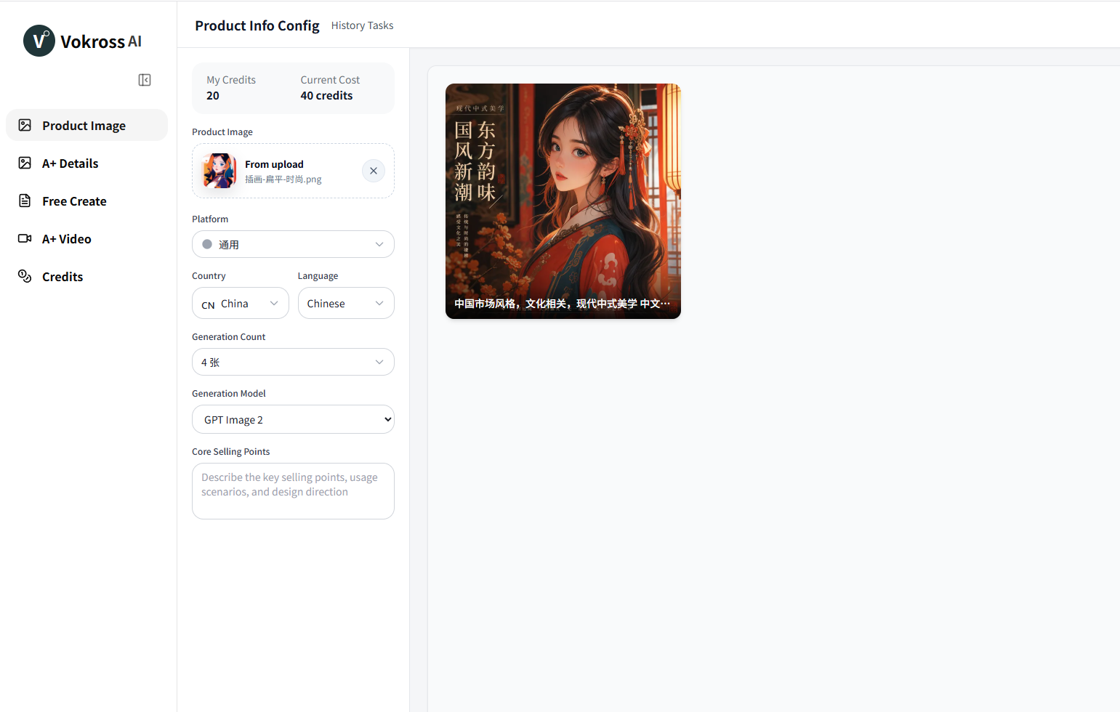1120x712 pixels.
Task: Open the generated poster image
Action: point(563,201)
